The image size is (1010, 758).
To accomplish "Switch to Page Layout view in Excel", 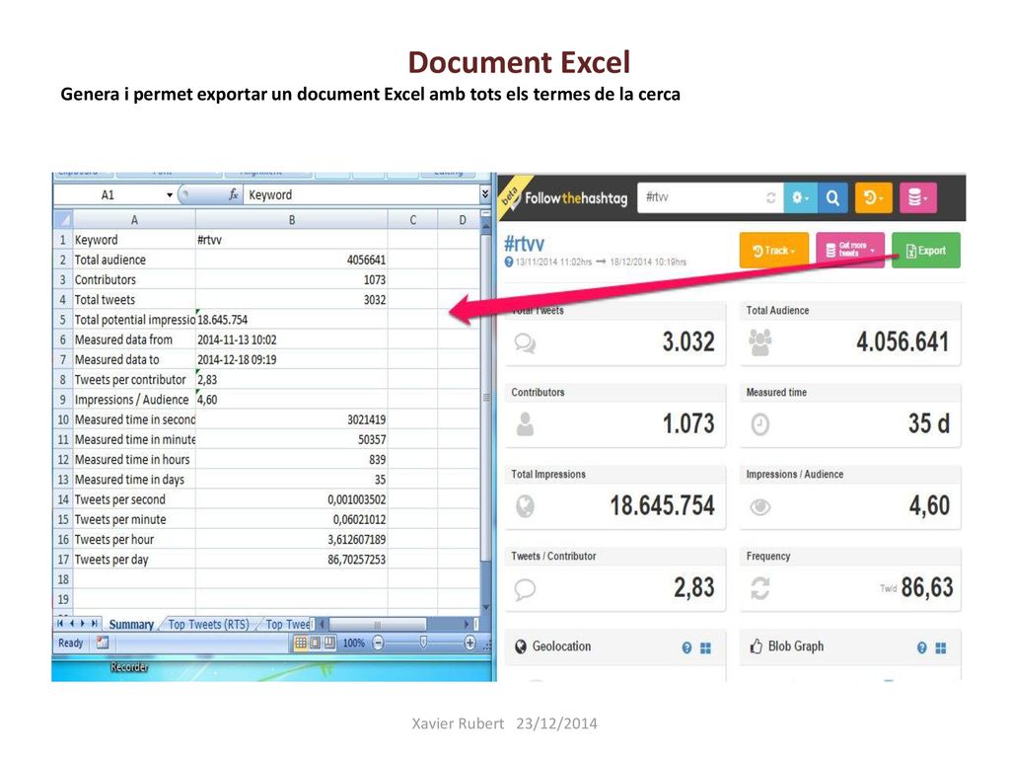I will [x=316, y=644].
